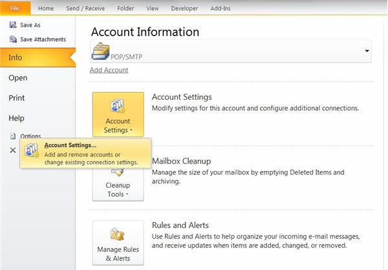Click the Manage Rules & Alerts bell icon
This screenshot has width=388, height=270.
click(118, 234)
